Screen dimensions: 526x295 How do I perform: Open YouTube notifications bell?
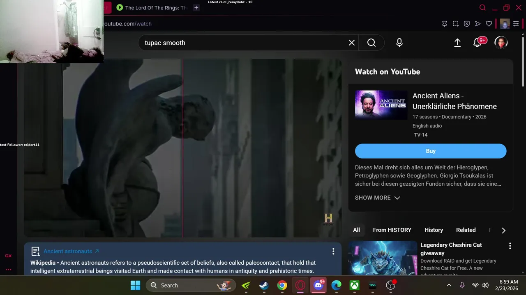pyautogui.click(x=478, y=43)
